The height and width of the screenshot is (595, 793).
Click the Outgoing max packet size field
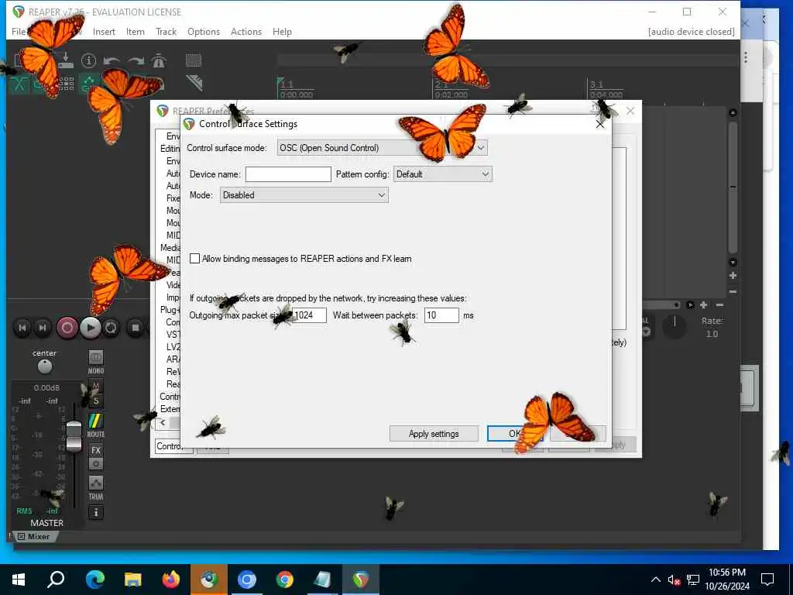309,315
